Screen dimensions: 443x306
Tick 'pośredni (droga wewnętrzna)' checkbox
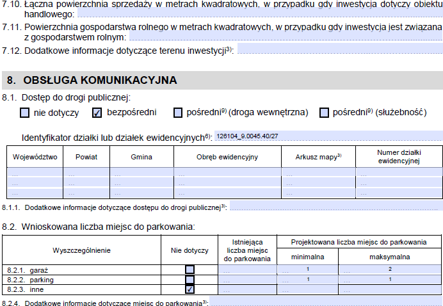178,113
